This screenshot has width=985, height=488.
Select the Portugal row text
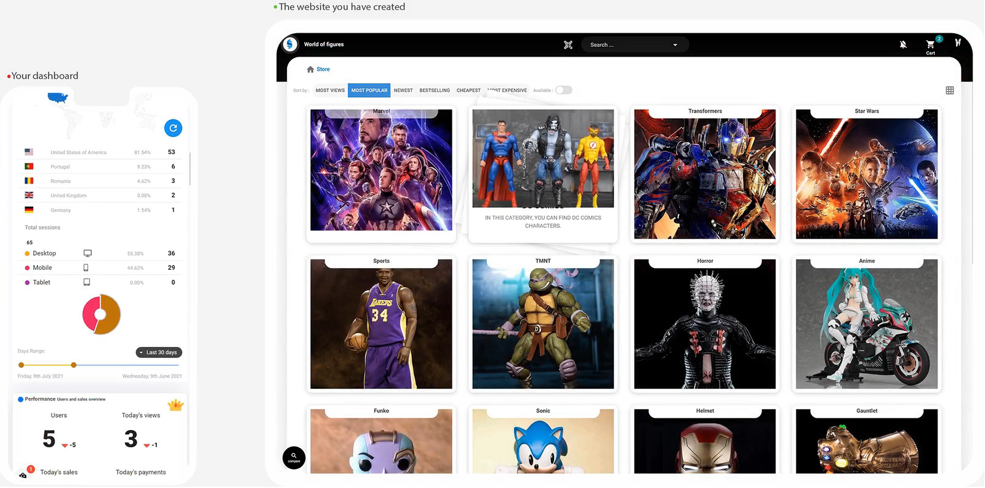(x=60, y=167)
